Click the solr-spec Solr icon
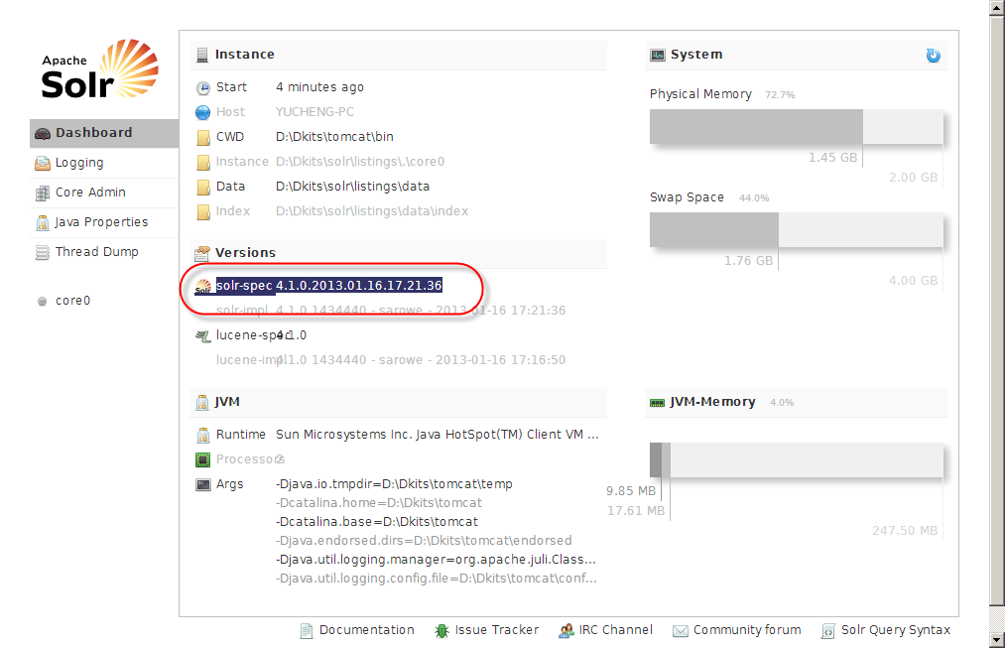Screen dimensions: 1005x648 (203, 287)
